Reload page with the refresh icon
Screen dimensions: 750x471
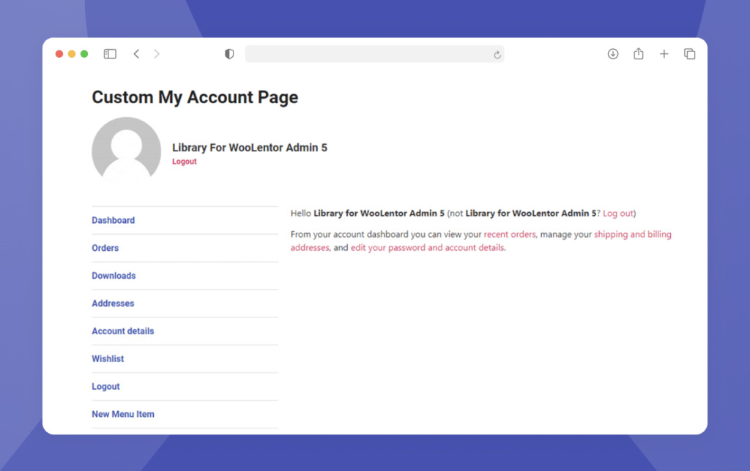pyautogui.click(x=497, y=55)
